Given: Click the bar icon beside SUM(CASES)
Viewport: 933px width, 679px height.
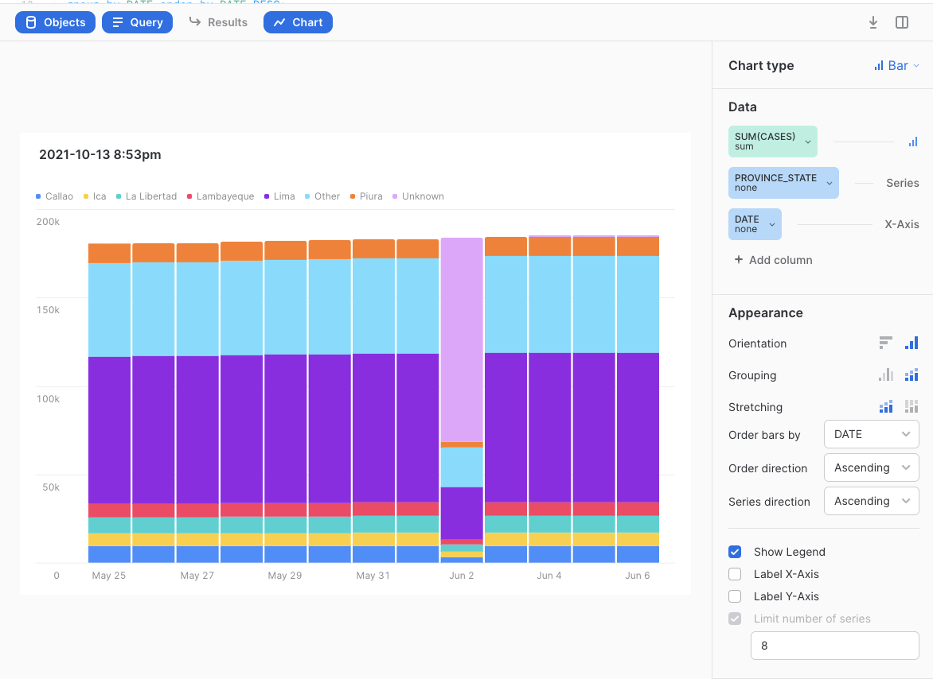Looking at the screenshot, I should point(912,142).
